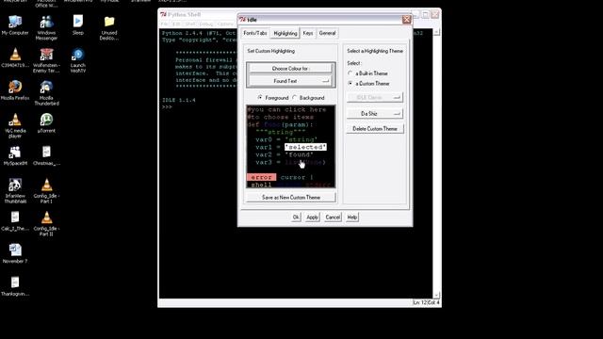Image resolution: width=603 pixels, height=339 pixels.
Task: Click 'IDLE 1.1.4' text in Python Shell
Action: click(x=179, y=100)
